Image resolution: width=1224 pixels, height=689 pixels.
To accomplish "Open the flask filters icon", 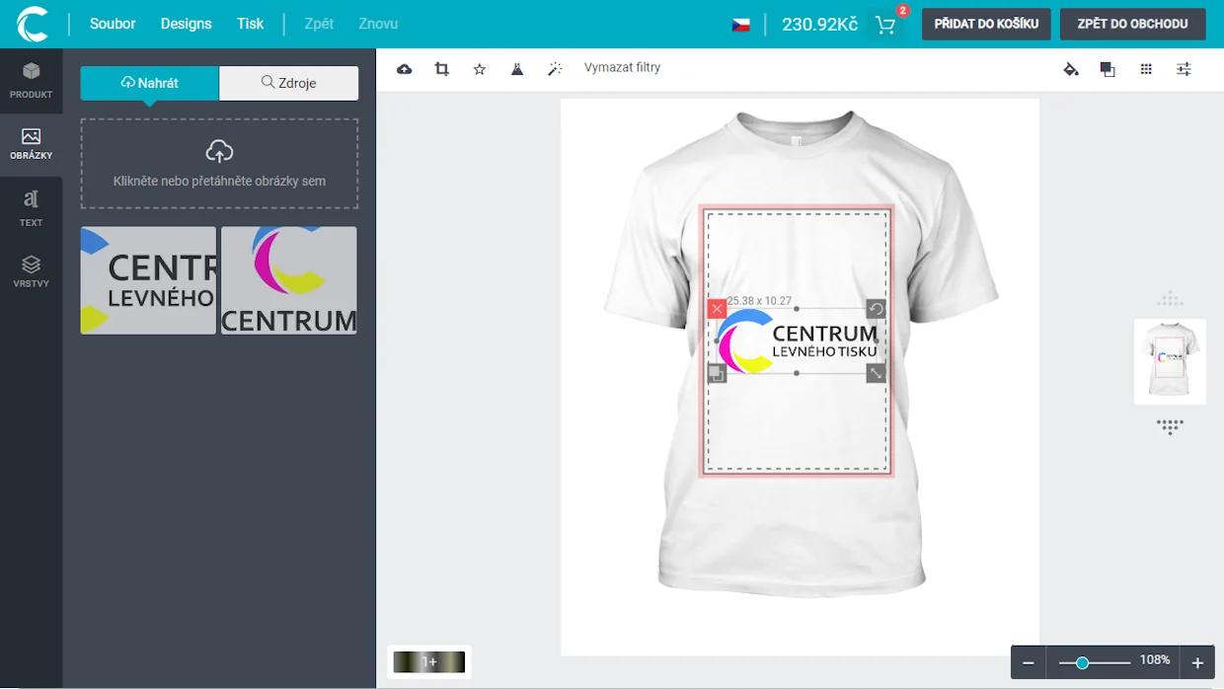I will [x=516, y=69].
